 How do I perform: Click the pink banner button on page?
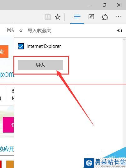coord(8,125)
